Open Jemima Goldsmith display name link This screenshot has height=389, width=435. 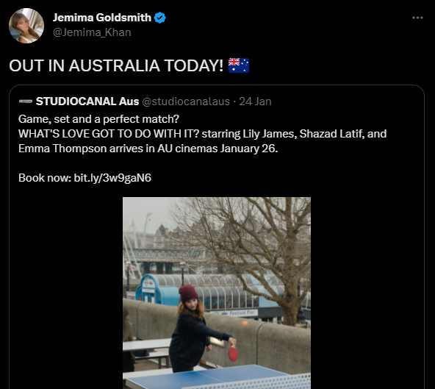click(x=102, y=18)
